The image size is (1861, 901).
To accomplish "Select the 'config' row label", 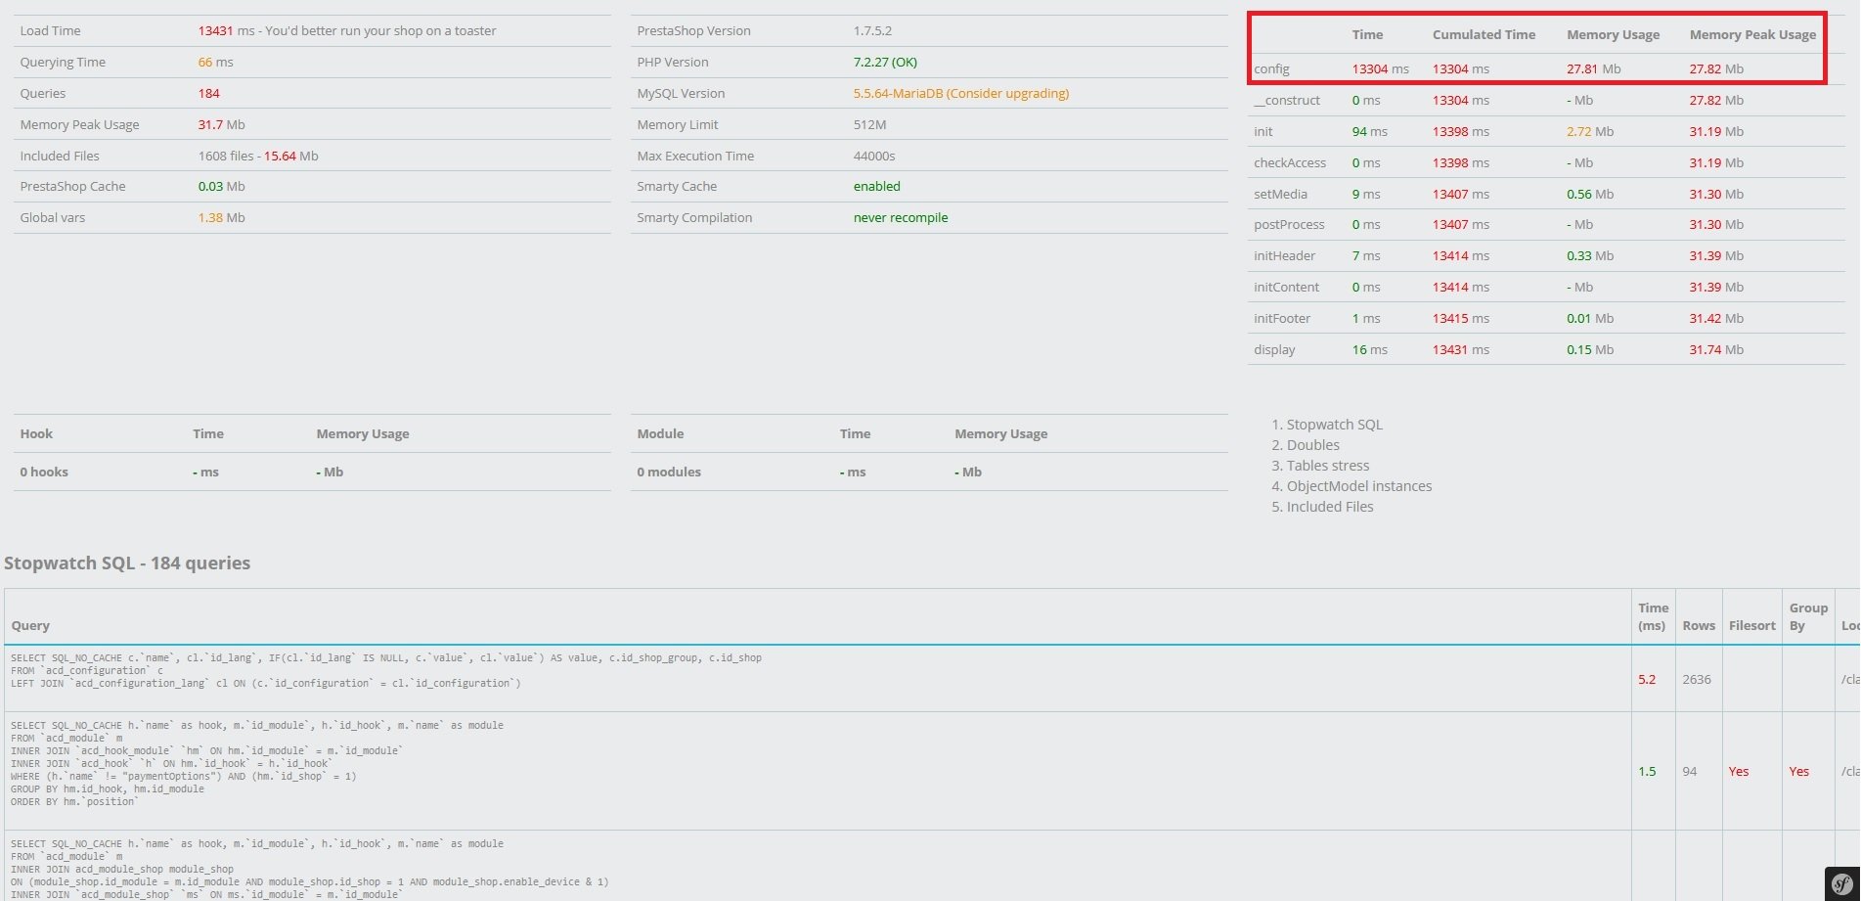I will point(1271,68).
